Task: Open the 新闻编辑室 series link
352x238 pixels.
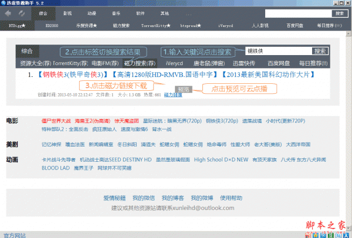Action: [x=101, y=144]
